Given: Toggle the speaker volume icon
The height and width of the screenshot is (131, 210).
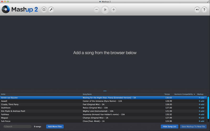Looking at the screenshot, I should click(x=197, y=9).
